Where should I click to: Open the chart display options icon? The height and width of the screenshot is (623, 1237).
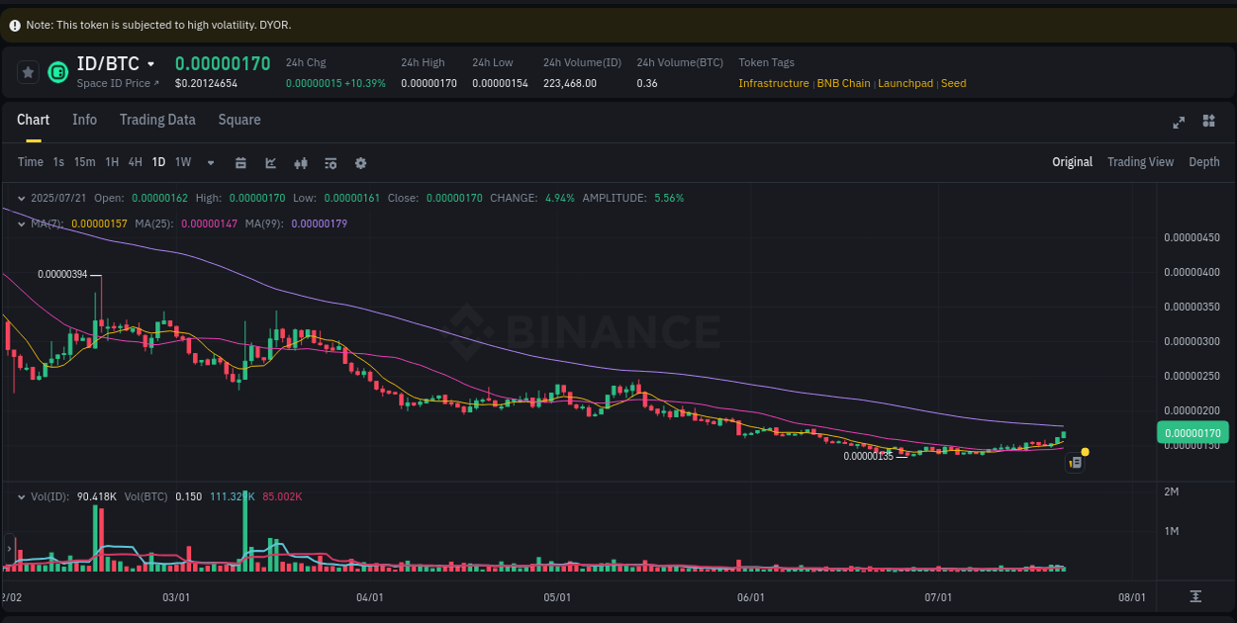[x=331, y=162]
